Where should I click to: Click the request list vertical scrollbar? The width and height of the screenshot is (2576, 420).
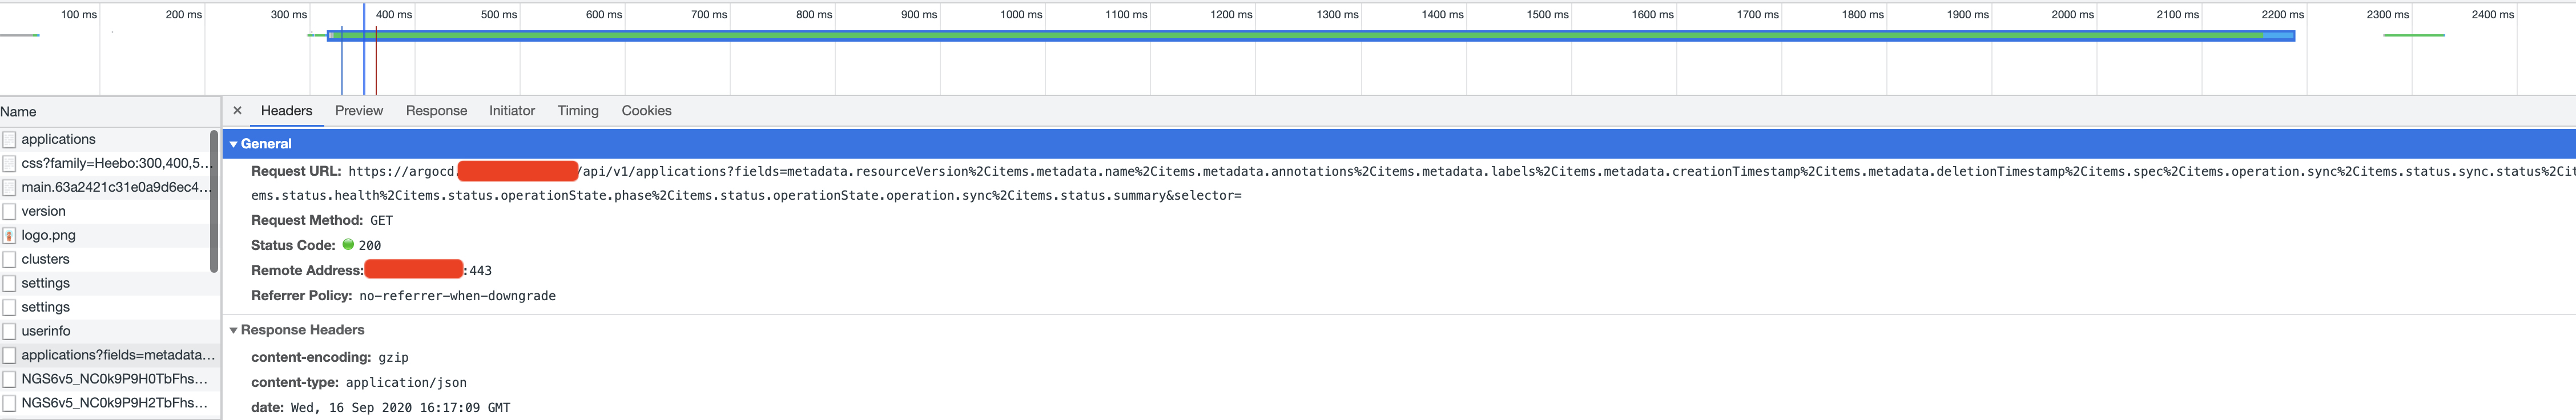pyautogui.click(x=214, y=201)
